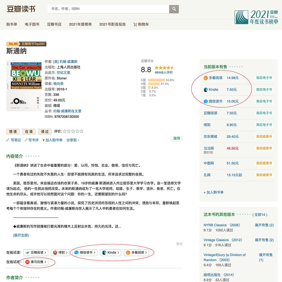Click 购买纸质书 for 京东商城

(264, 137)
